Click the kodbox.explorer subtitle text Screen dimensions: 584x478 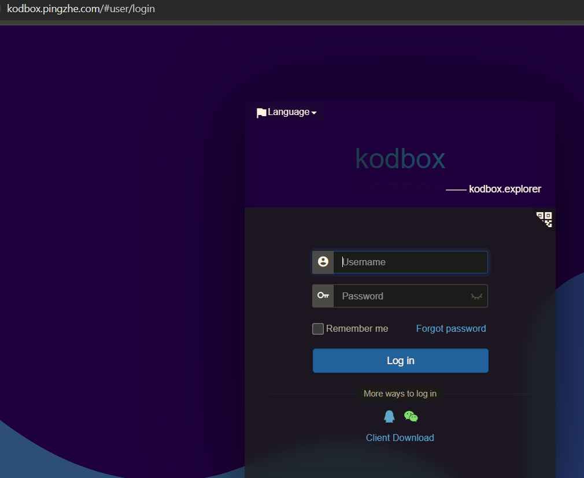[505, 189]
